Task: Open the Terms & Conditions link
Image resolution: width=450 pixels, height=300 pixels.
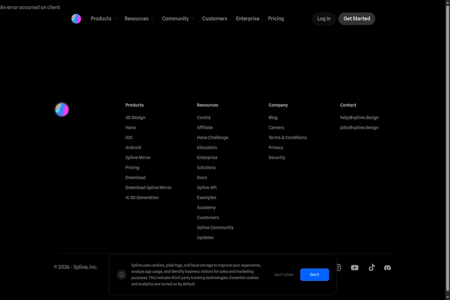Action: point(287,137)
